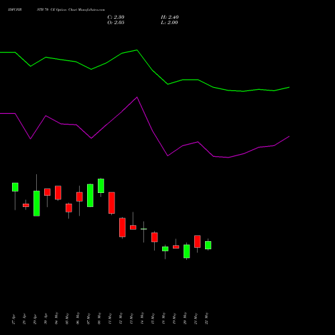Click the tall green candle above 07 May

[90, 196]
